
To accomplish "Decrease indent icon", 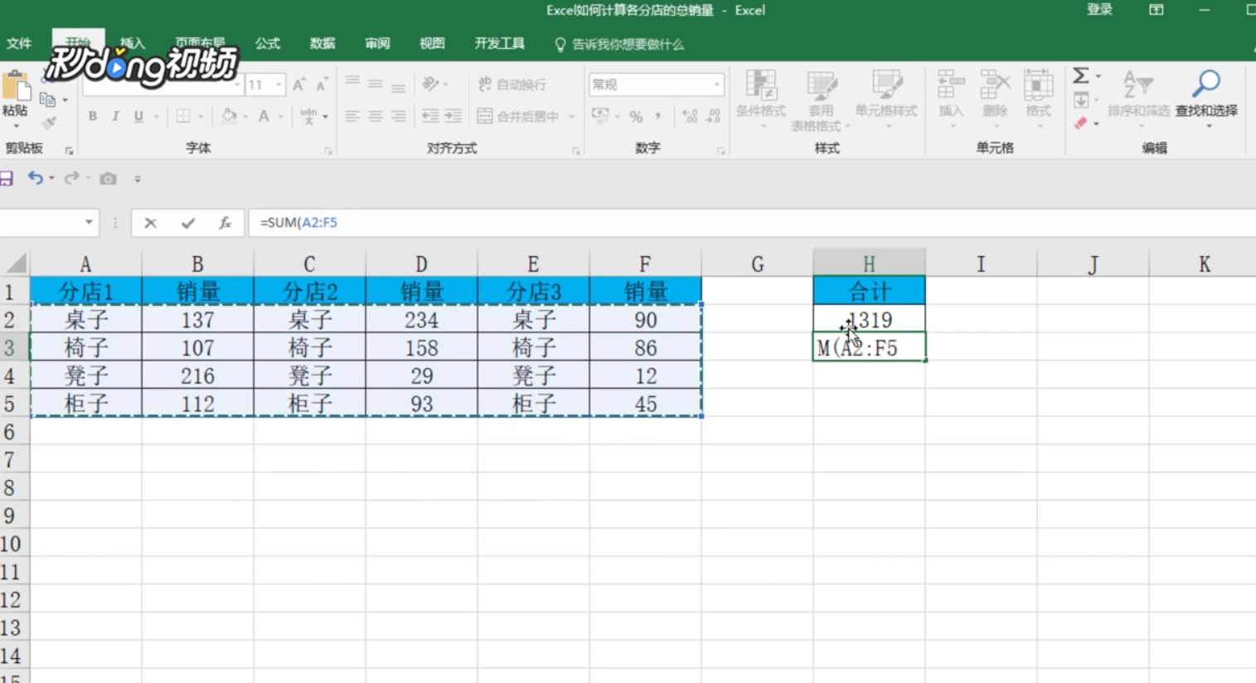I will pyautogui.click(x=430, y=116).
